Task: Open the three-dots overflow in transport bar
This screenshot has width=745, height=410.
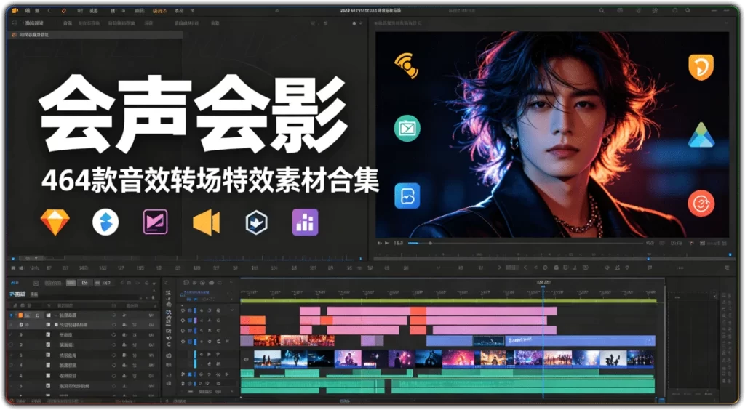Action: click(680, 268)
